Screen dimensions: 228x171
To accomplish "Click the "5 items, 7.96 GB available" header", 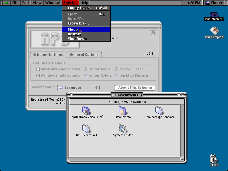I will (x=127, y=102).
